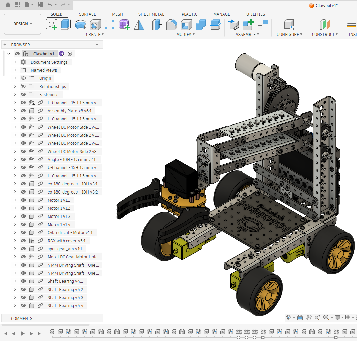Select the Mirror tool
357x341 pixels.
tap(139, 25)
